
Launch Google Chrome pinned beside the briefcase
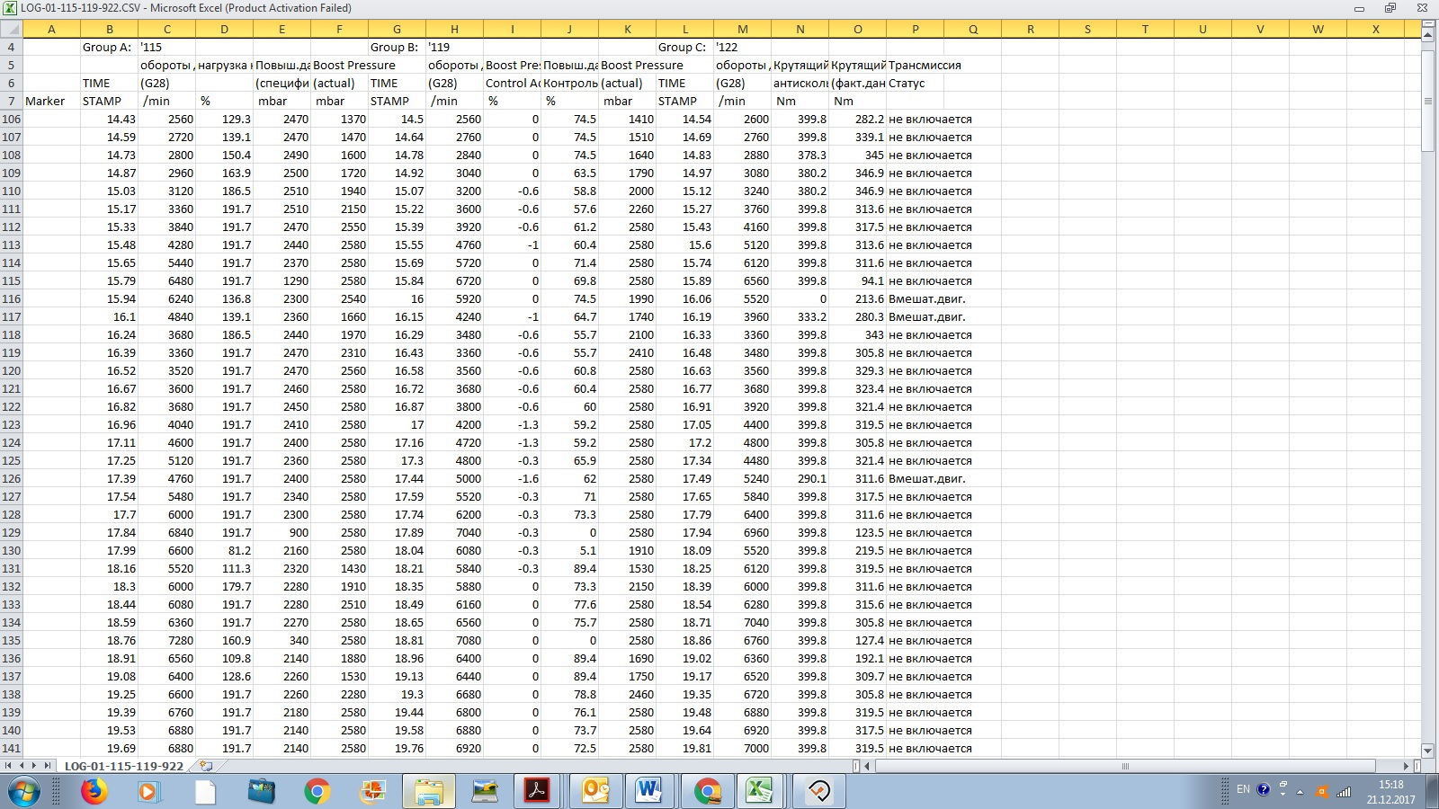tap(317, 791)
